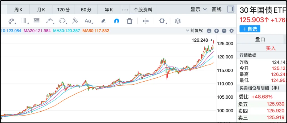Delete drawings with the trash icon
Viewport: 287px width, 123px height.
click(129, 21)
